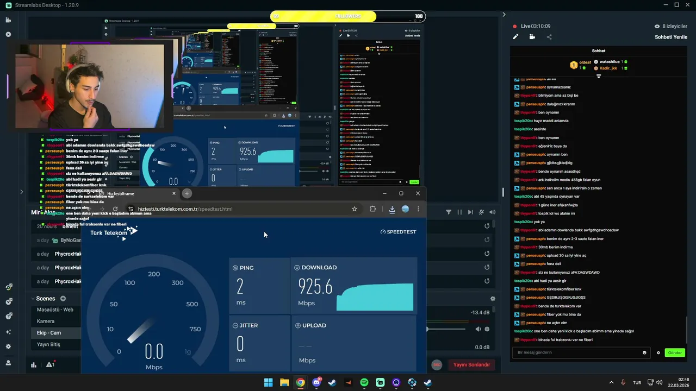The image size is (696, 391).
Task: Click Yayını Sonlandır to end stream
Action: coord(472,365)
